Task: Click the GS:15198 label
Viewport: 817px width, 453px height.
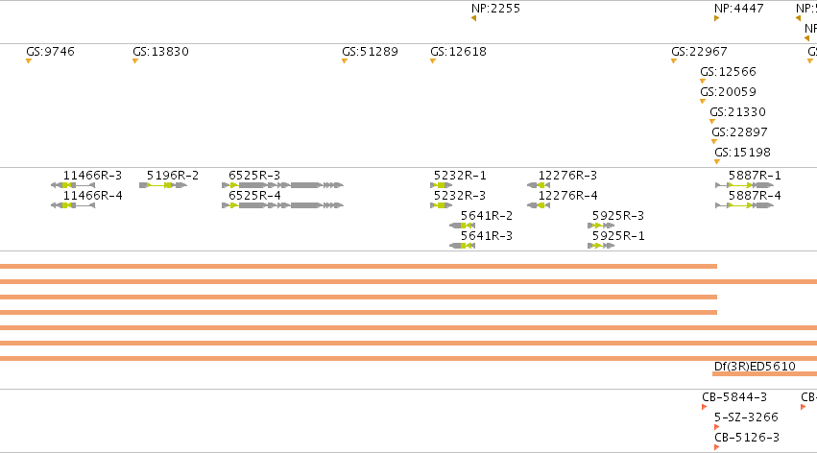Action: [742, 152]
